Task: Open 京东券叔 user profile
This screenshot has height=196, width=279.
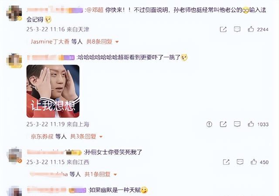Action: 42,136
